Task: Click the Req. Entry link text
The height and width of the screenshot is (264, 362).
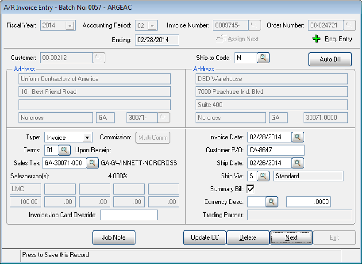Action: tap(338, 39)
